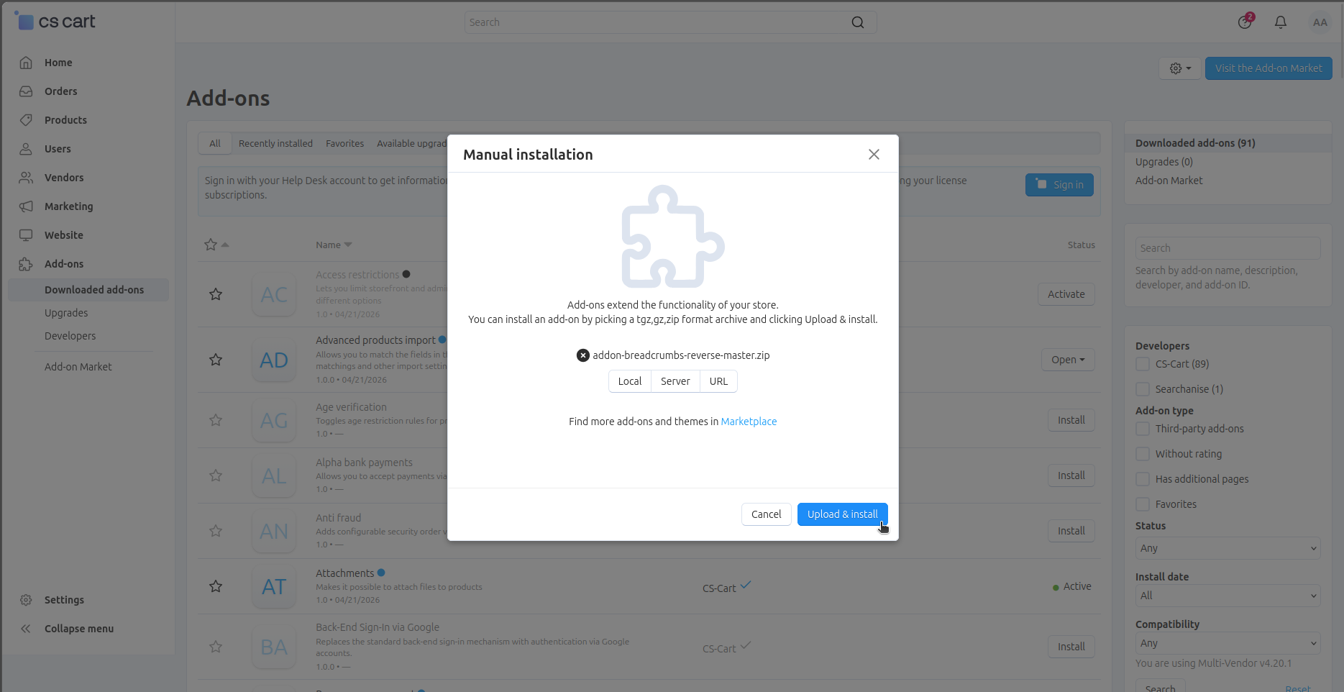
Task: Check the Searchanise (1) developer checkbox
Action: 1143,389
